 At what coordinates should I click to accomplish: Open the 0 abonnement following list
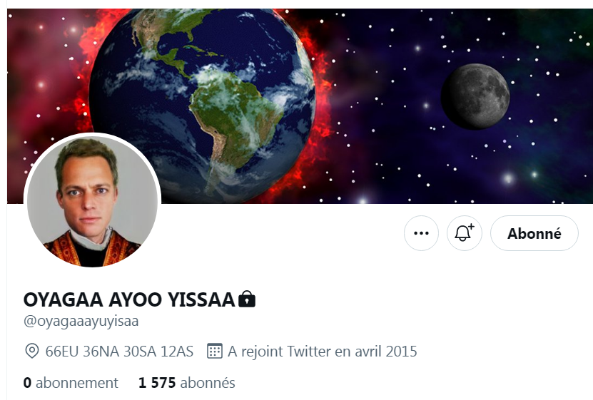[x=71, y=383]
